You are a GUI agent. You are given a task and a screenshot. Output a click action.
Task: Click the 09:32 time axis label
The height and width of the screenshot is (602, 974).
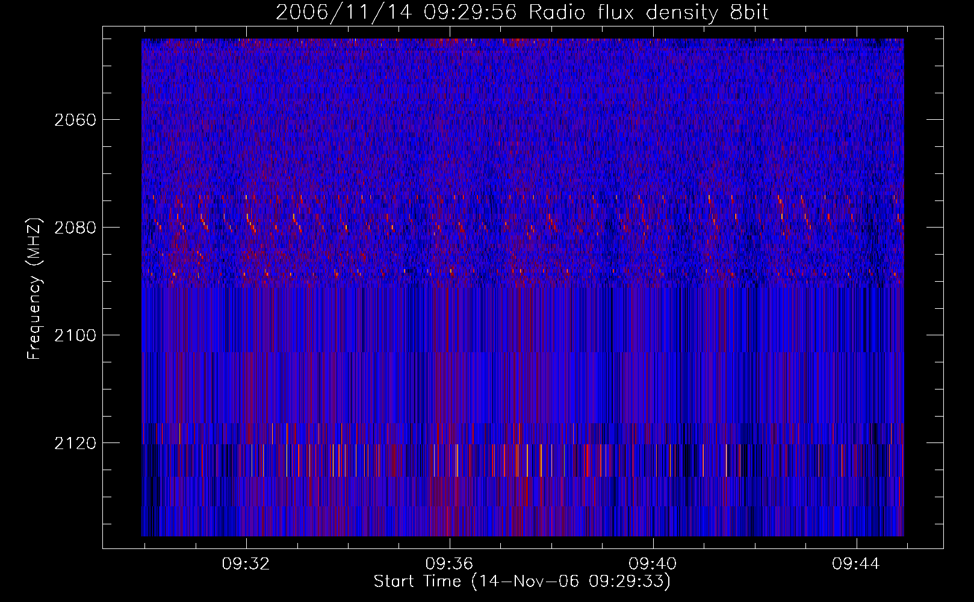pos(246,564)
